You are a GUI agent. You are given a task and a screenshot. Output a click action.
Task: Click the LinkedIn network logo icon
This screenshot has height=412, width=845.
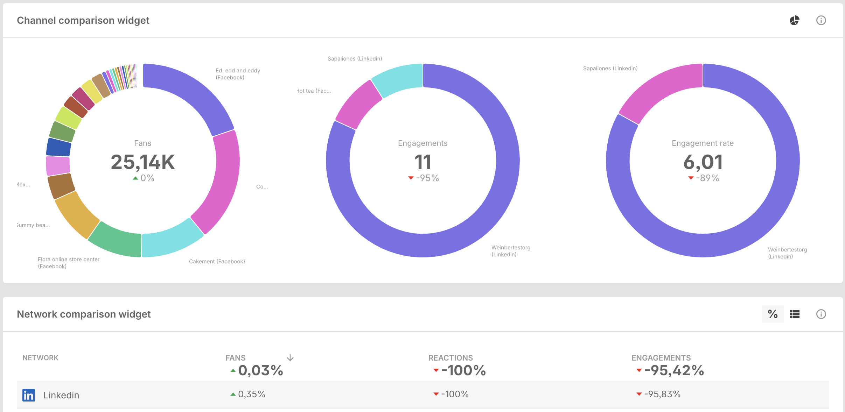[29, 395]
